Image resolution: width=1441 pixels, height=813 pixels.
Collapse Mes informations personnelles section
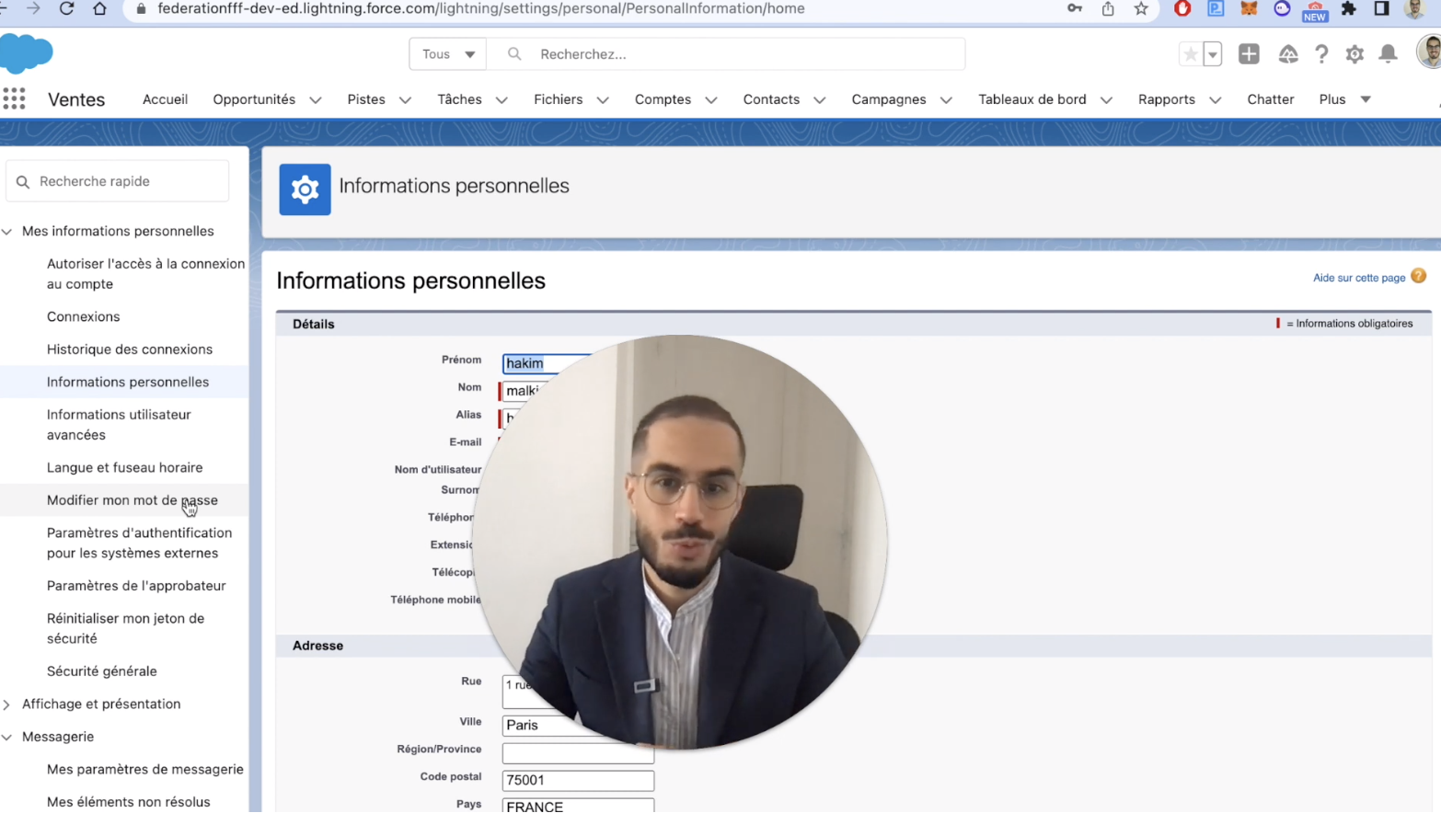7,232
